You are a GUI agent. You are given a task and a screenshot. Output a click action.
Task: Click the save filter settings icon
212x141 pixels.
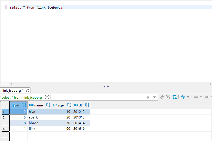click(175, 97)
